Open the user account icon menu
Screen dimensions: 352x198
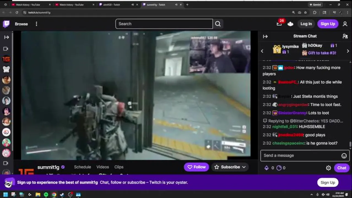pyautogui.click(x=345, y=24)
